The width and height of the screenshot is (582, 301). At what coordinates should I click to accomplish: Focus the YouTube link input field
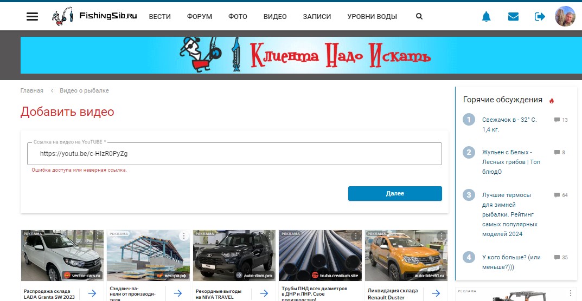[234, 153]
